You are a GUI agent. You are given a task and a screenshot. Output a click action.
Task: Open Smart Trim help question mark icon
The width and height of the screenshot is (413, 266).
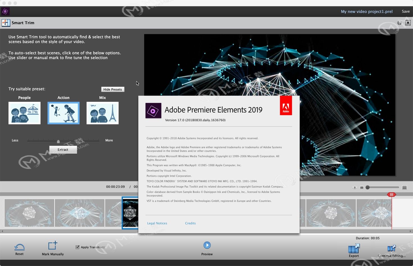(x=399, y=23)
